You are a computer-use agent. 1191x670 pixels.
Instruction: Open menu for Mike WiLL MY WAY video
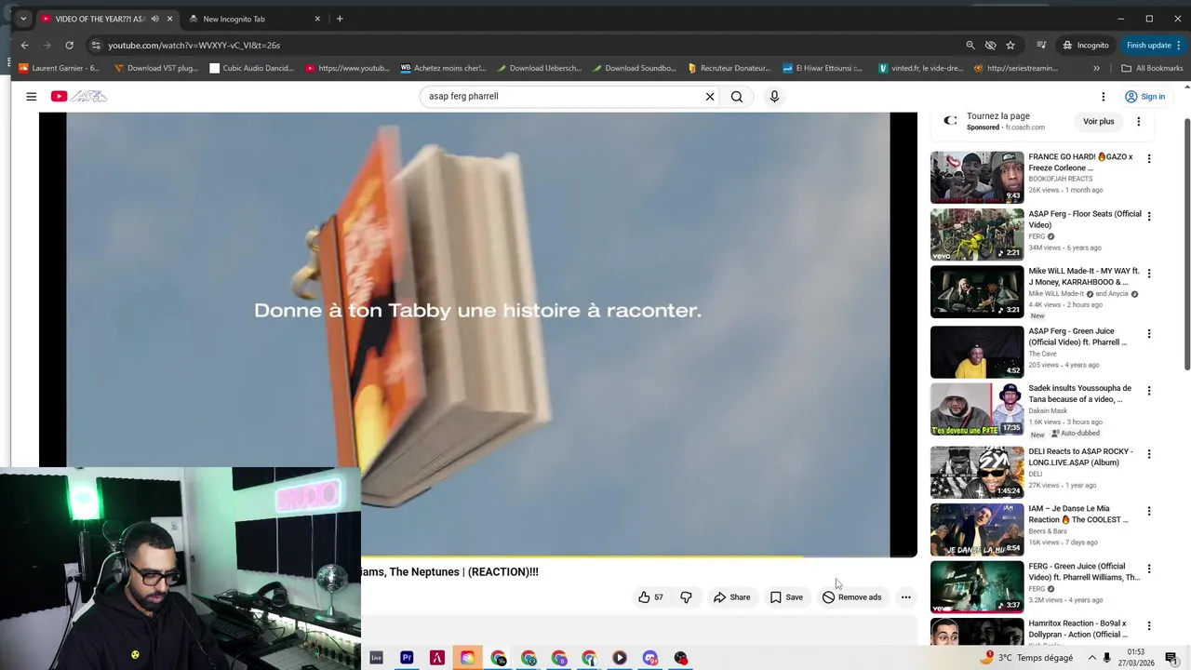point(1149,274)
